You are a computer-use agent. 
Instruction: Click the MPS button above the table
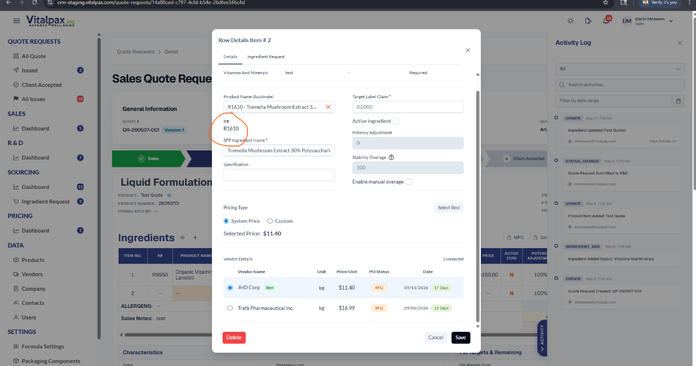pos(516,237)
